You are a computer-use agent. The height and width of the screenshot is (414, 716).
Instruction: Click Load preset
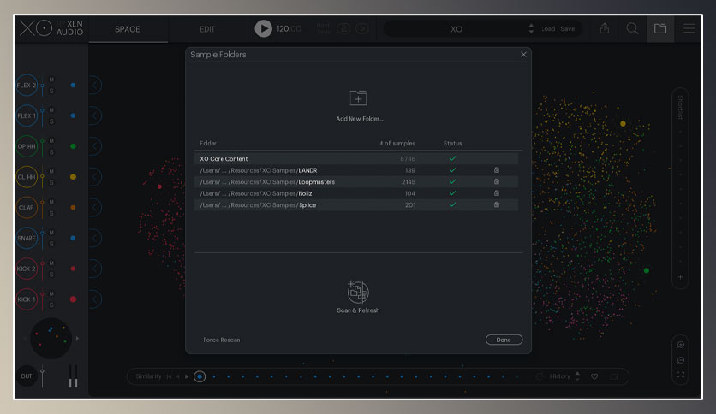point(548,29)
